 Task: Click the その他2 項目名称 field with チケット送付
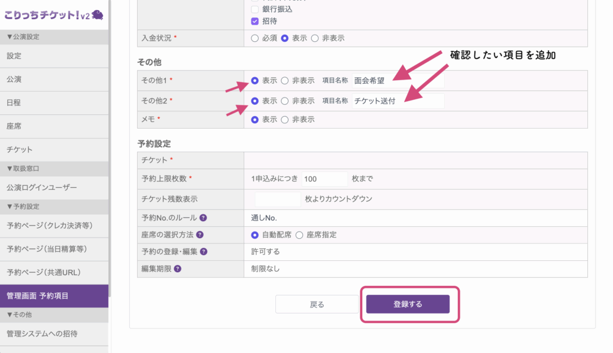coord(398,101)
